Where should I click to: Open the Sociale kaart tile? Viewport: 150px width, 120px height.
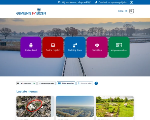(31, 47)
